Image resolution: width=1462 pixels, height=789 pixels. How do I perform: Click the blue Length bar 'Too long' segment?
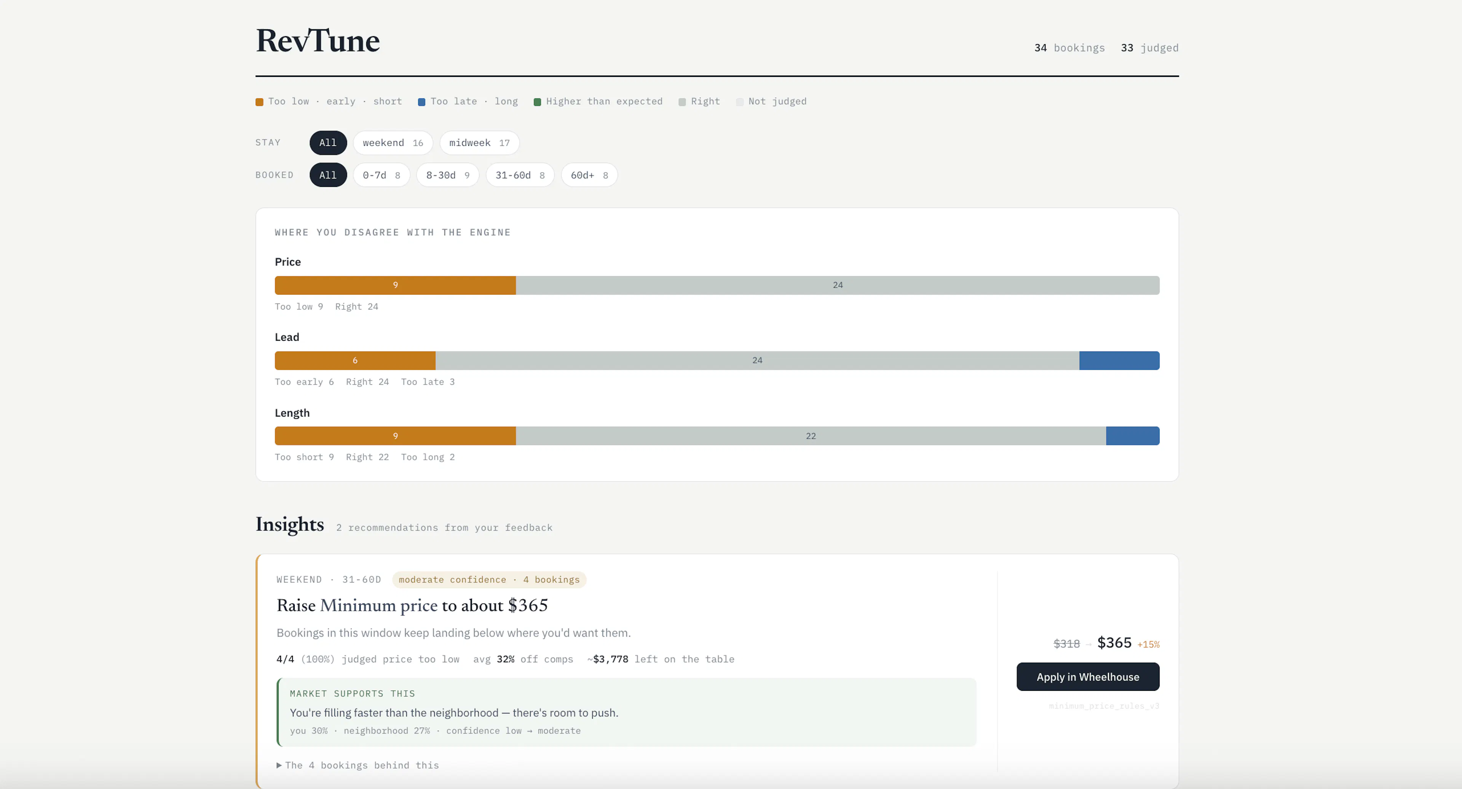click(x=1133, y=436)
